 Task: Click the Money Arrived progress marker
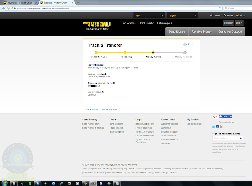tap(153, 52)
